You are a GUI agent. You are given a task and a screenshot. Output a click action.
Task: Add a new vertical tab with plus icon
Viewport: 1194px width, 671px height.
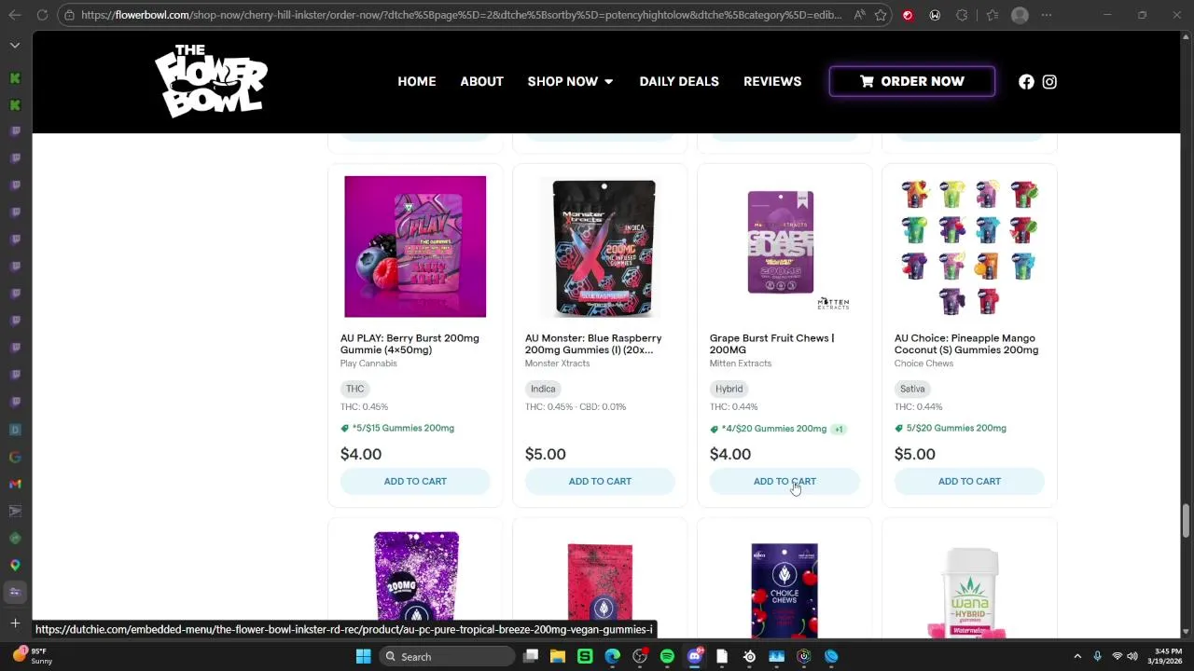coord(15,623)
